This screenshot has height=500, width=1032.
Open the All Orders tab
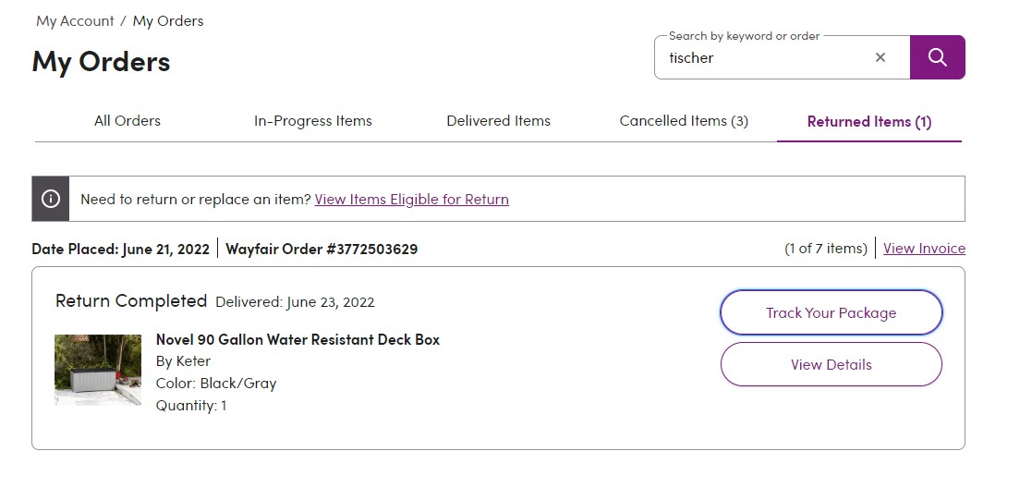(x=127, y=121)
